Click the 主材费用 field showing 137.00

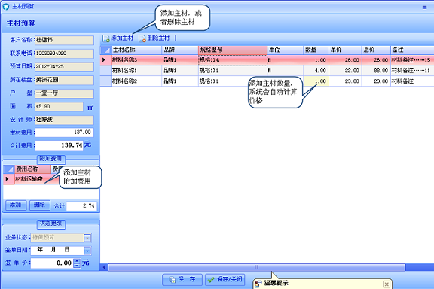tap(64, 132)
